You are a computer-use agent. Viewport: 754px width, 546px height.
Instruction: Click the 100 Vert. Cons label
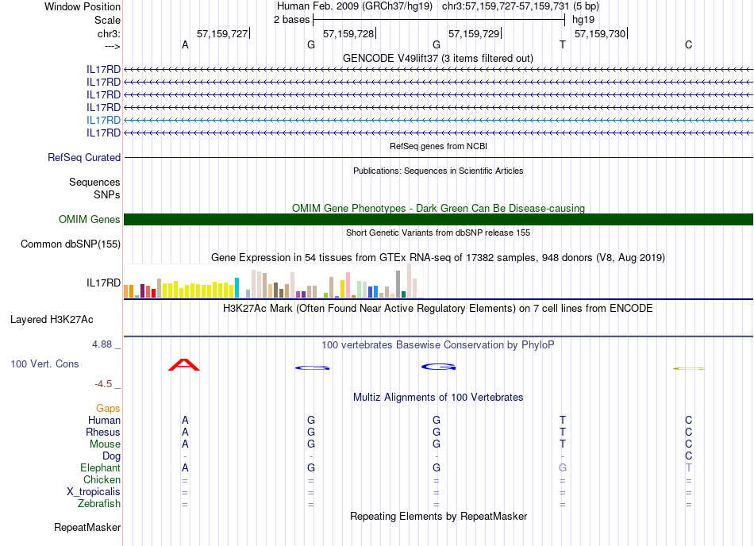[x=44, y=363]
